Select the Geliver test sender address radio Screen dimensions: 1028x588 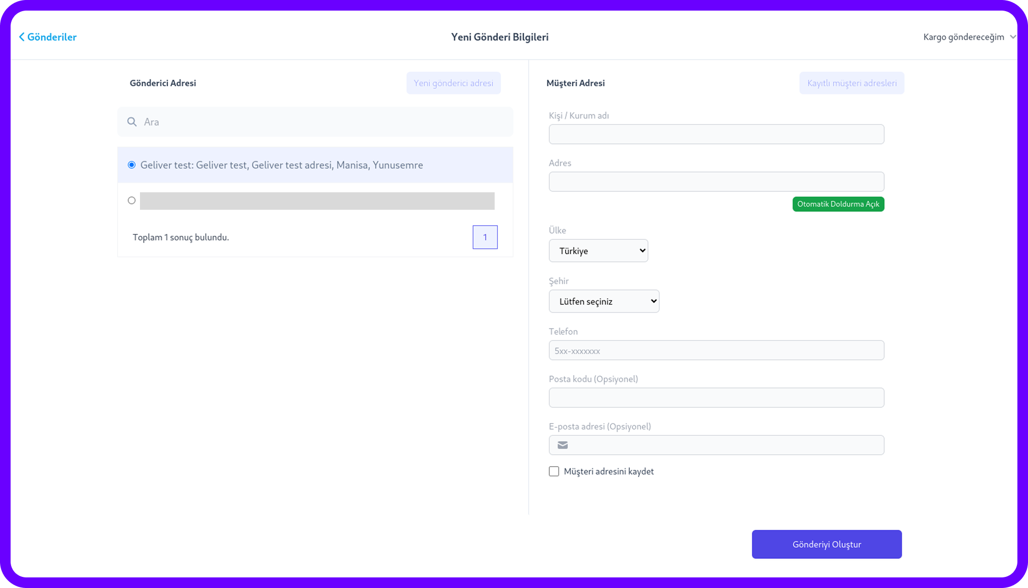pos(131,165)
